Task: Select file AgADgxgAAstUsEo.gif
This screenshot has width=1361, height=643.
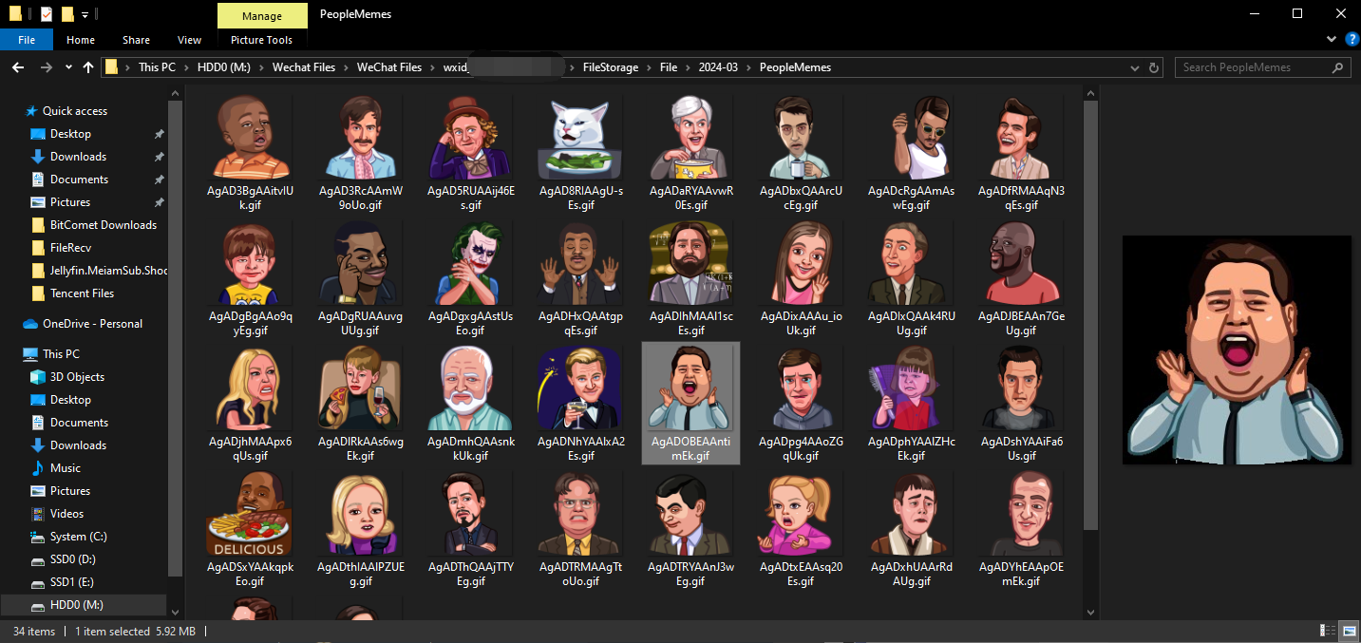Action: (470, 278)
